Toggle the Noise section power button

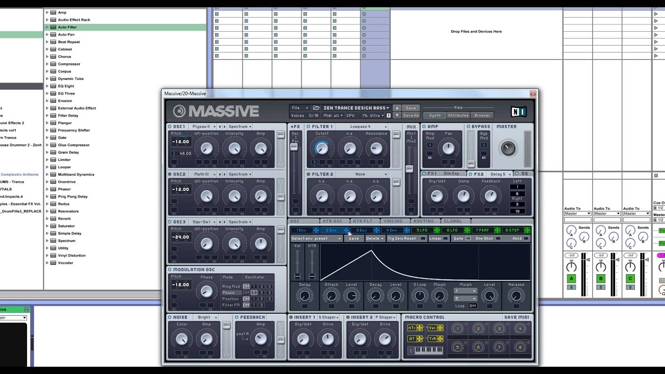click(x=170, y=317)
